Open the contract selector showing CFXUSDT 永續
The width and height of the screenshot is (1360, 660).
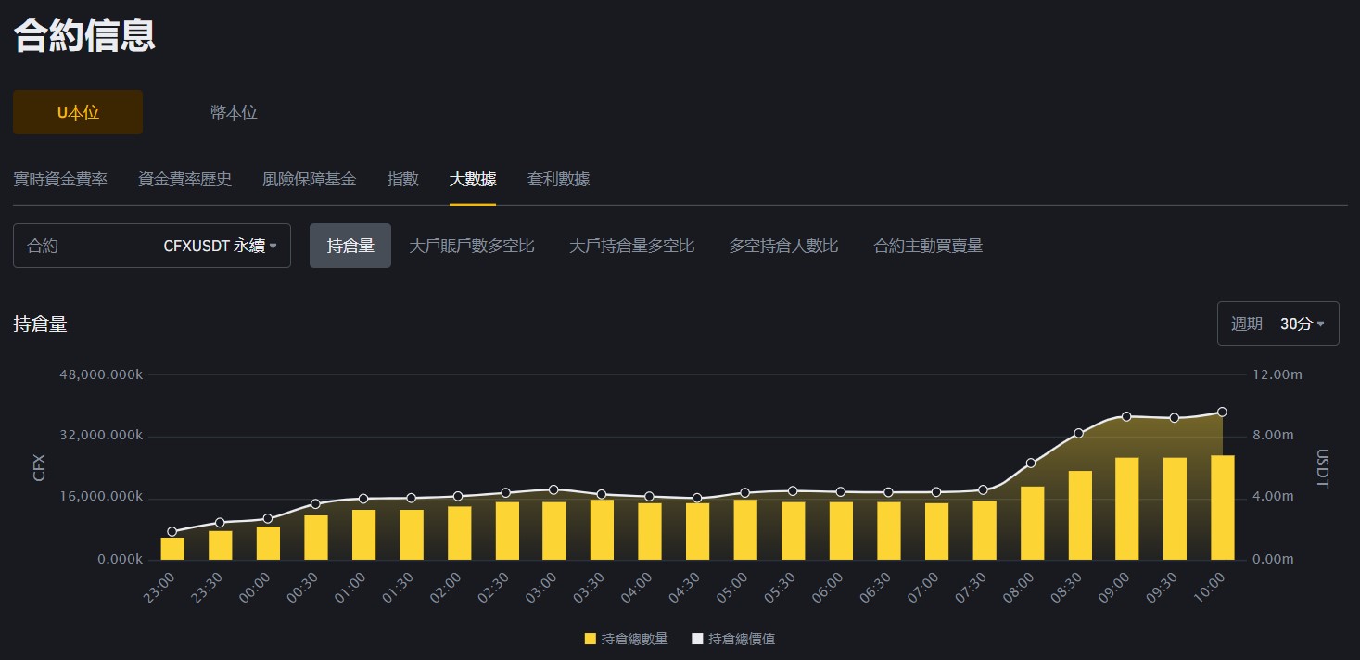(152, 245)
